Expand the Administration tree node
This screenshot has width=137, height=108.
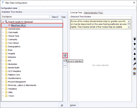coord(3,29)
